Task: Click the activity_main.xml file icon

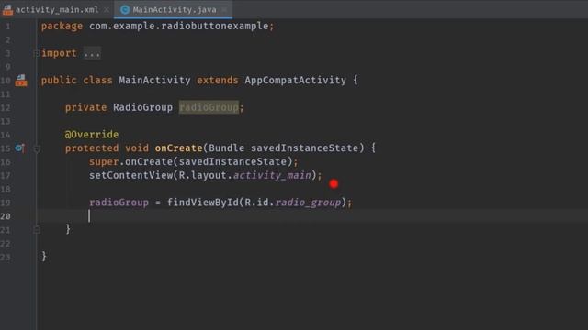Action: click(7, 10)
